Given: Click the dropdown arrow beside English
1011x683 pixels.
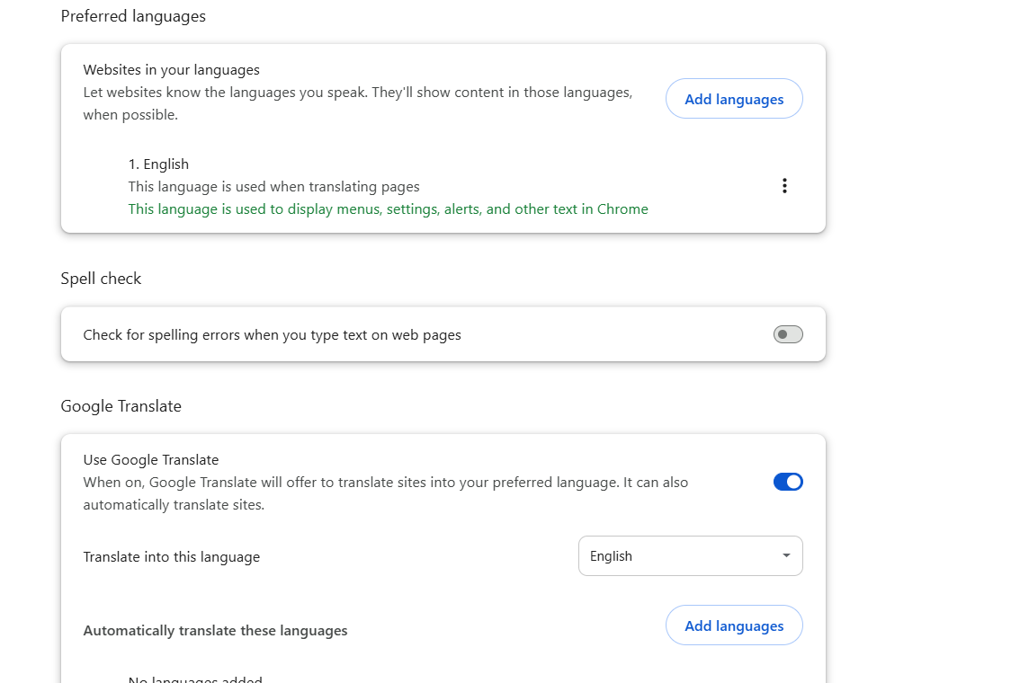Looking at the screenshot, I should 786,555.
